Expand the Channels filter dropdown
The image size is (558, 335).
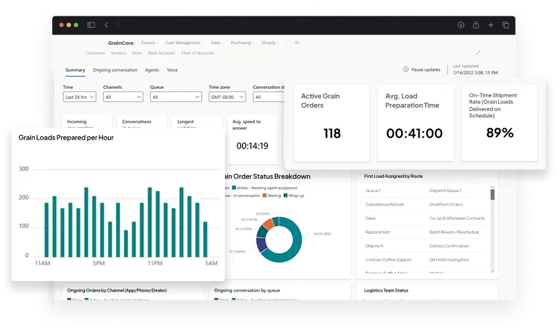coord(123,97)
